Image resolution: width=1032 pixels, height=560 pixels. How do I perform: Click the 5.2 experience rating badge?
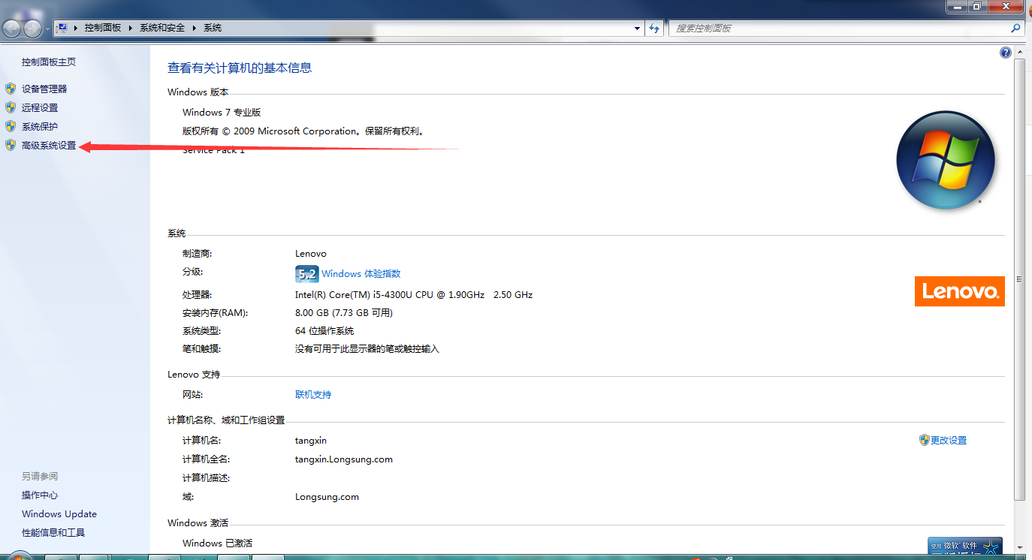306,273
